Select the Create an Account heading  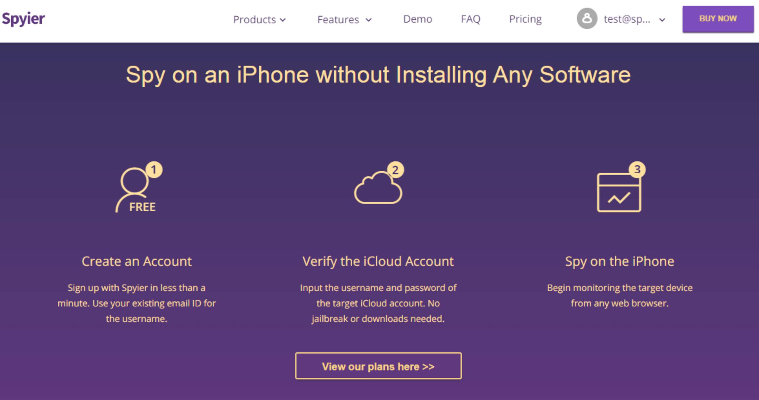(x=137, y=261)
